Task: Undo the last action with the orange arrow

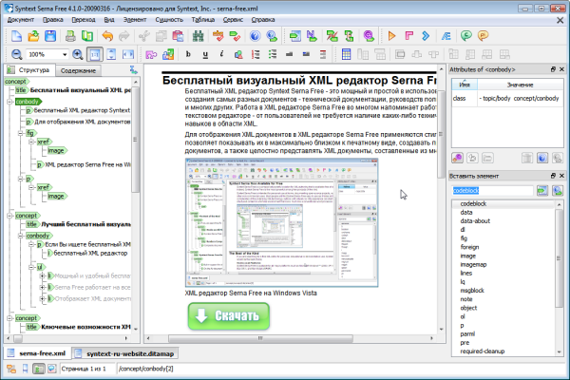Action: pos(107,36)
